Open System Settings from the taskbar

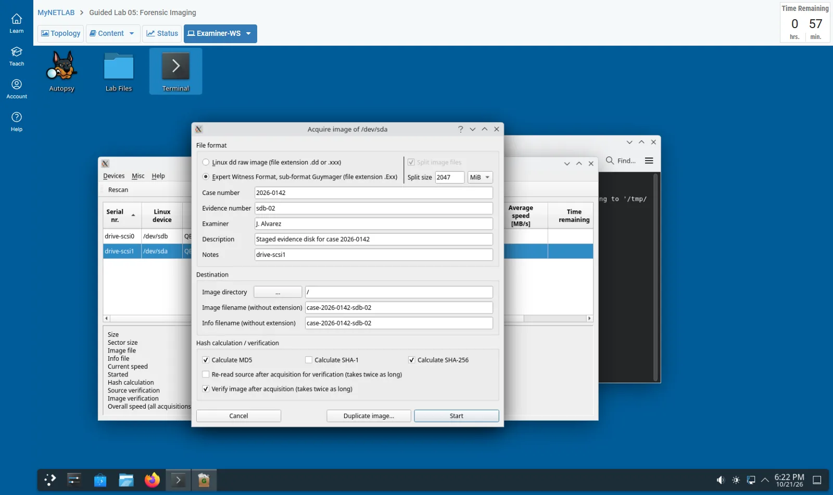pos(74,480)
